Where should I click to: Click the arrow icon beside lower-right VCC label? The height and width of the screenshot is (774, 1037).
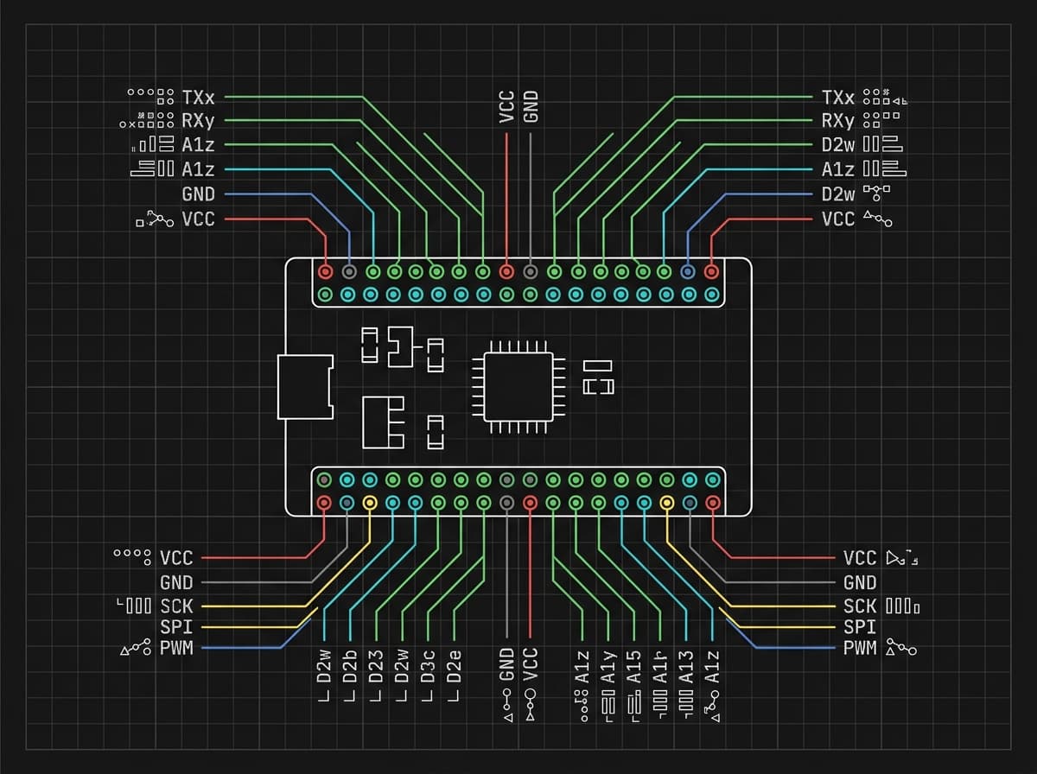pos(902,557)
